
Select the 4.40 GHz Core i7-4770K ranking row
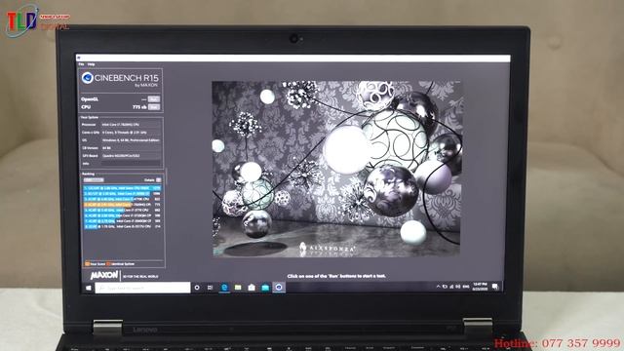coord(122,199)
